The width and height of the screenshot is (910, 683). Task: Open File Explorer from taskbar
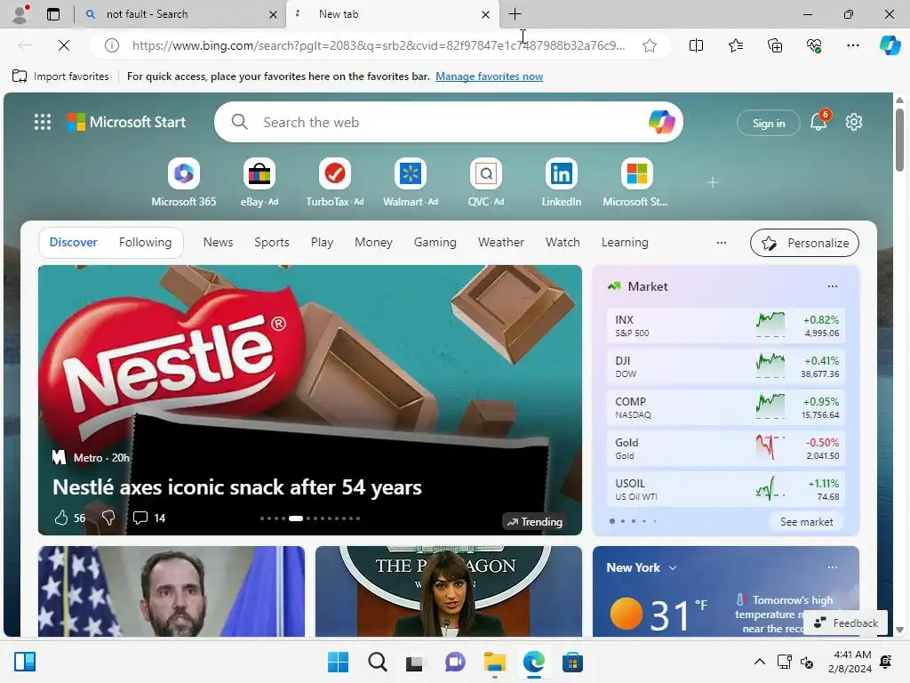[494, 662]
